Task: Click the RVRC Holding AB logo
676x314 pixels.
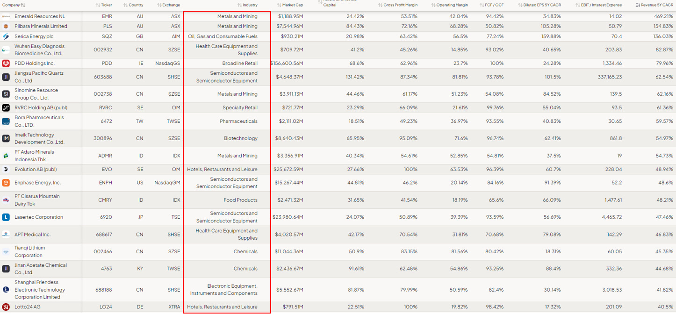Action: click(6, 108)
